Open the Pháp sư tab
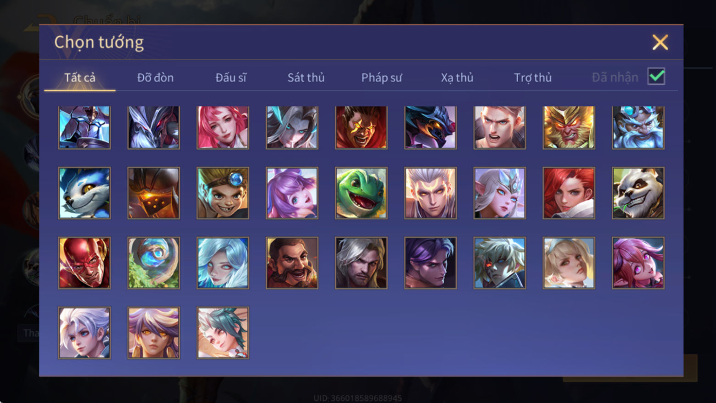This screenshot has width=716, height=403. (381, 78)
